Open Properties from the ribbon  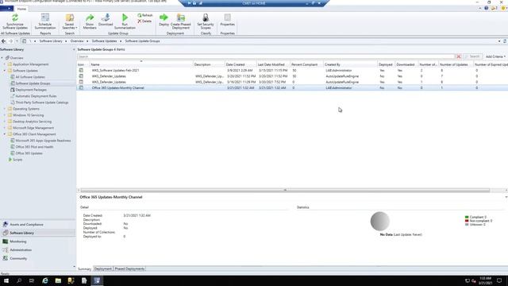(228, 19)
